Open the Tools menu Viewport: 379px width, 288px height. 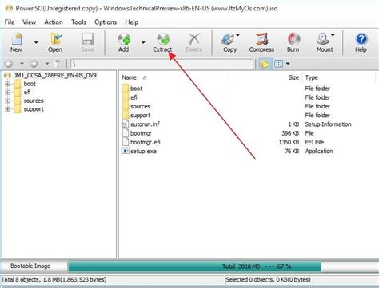(78, 22)
